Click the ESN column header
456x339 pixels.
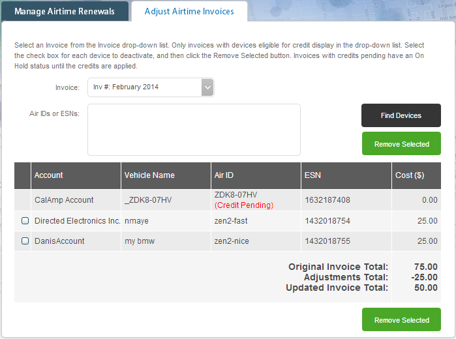pyautogui.click(x=346, y=175)
